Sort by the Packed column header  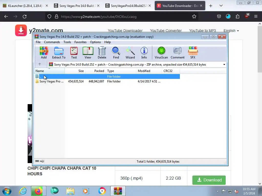95,71
